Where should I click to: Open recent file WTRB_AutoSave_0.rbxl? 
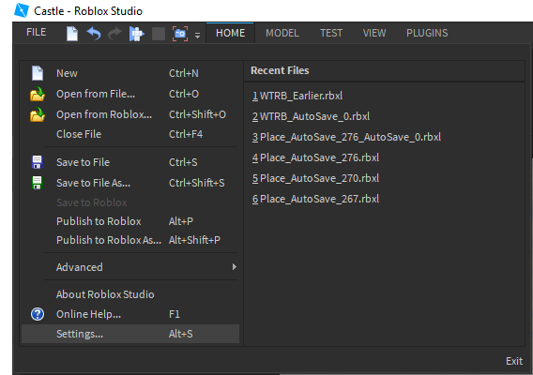(311, 116)
